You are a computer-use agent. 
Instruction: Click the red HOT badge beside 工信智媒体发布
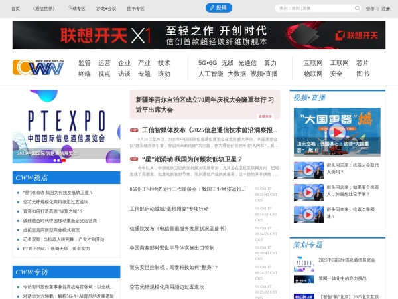point(134,130)
